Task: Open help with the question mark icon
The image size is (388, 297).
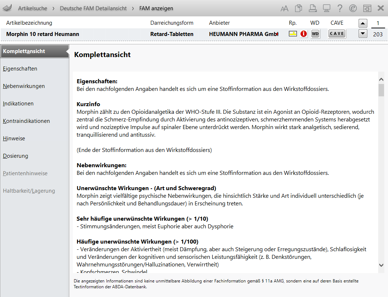Action: click(340, 8)
